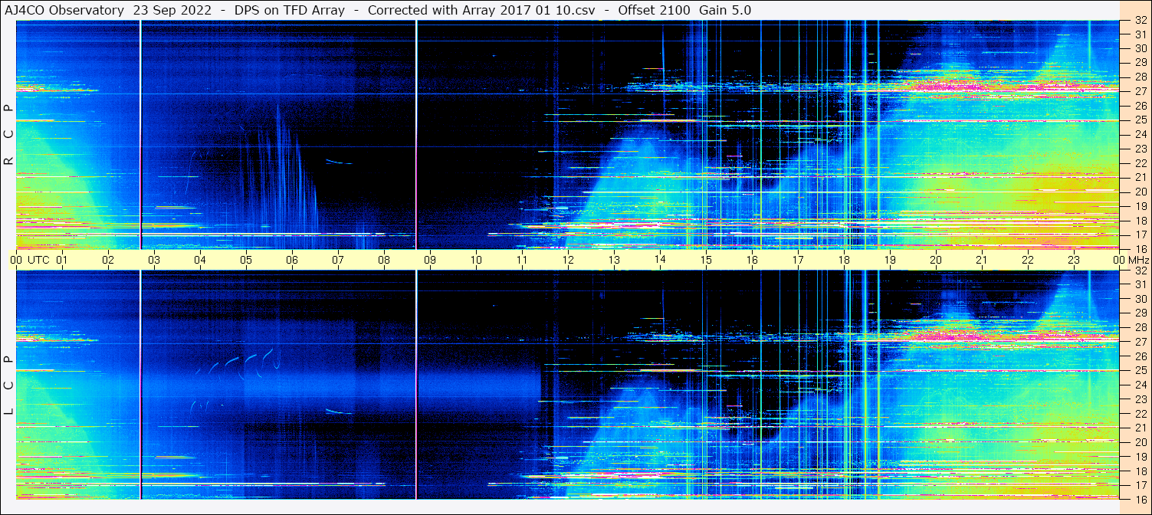Click the LCP label beside lower spectrogram

8,385
